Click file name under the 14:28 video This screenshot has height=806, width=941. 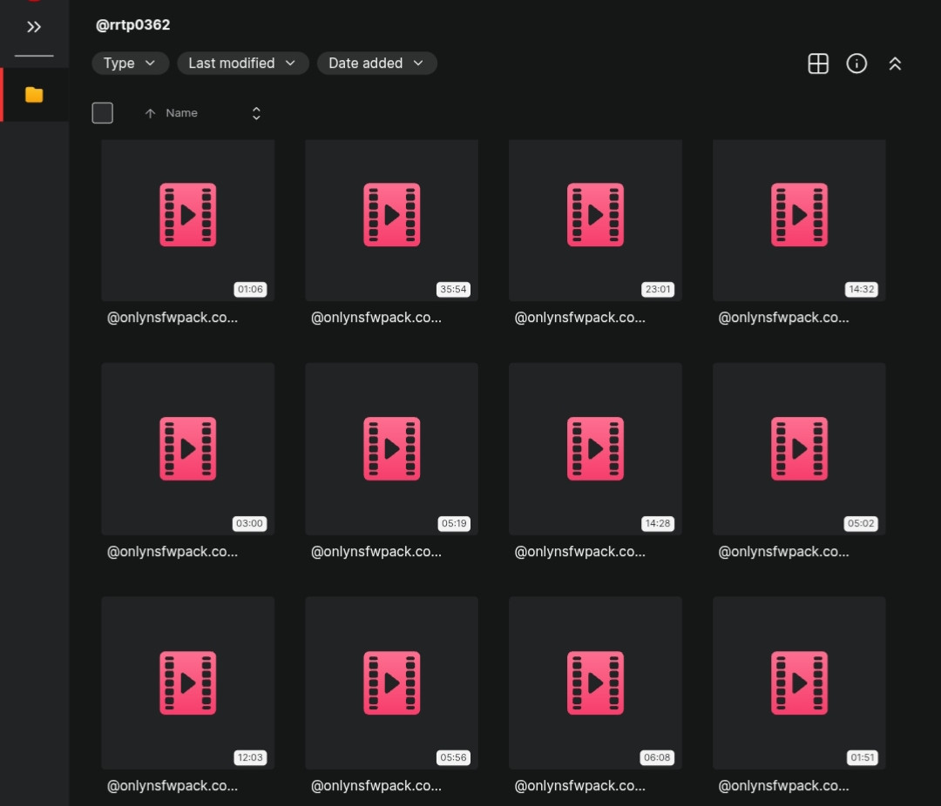pyautogui.click(x=579, y=552)
